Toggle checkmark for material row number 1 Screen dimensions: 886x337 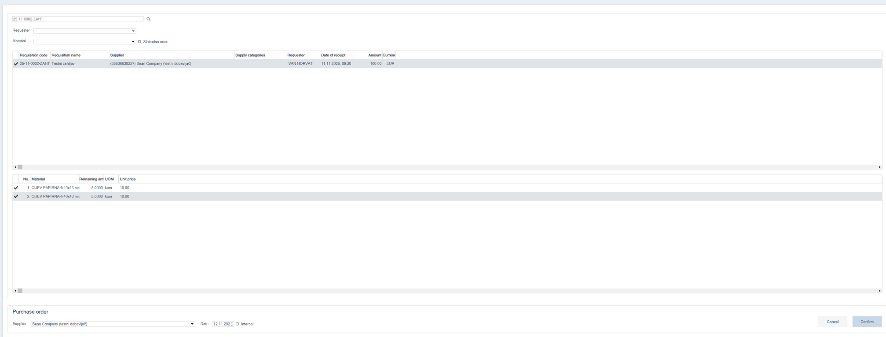pyautogui.click(x=16, y=188)
